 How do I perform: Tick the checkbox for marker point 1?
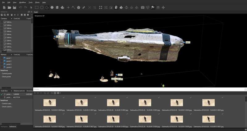point(2,58)
